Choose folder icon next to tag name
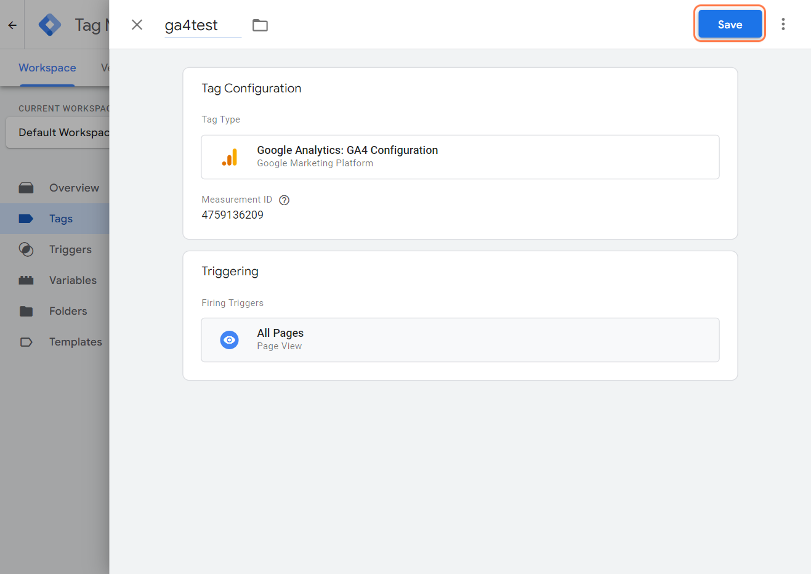The height and width of the screenshot is (574, 811). (x=260, y=25)
